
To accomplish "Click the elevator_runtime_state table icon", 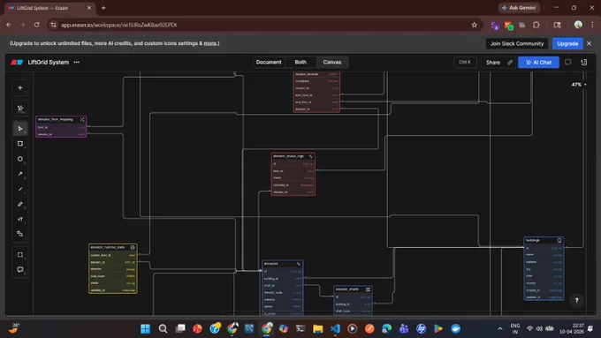I will click(x=133, y=247).
